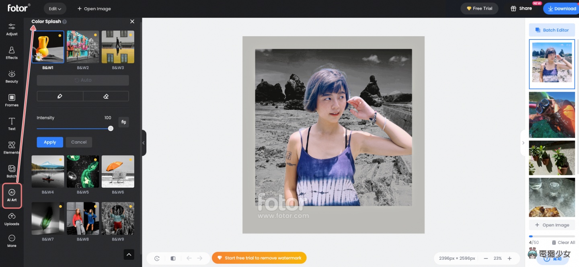Select the Text tool
The height and width of the screenshot is (267, 579).
12,124
